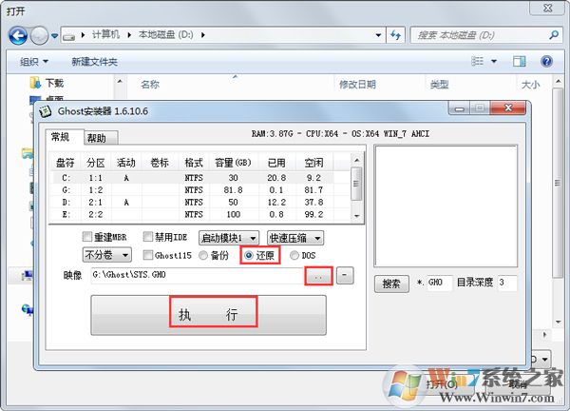Click the search magnifier icon

coord(555,36)
